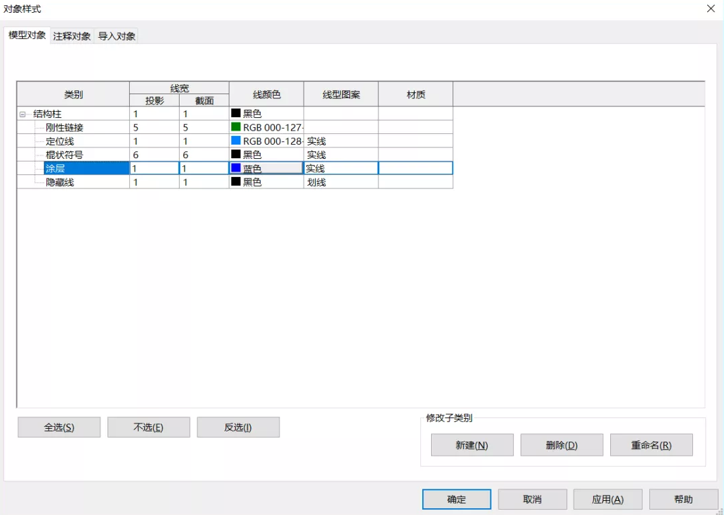The width and height of the screenshot is (724, 515).
Task: Rename the subcategory with 重命名(R)
Action: click(651, 445)
